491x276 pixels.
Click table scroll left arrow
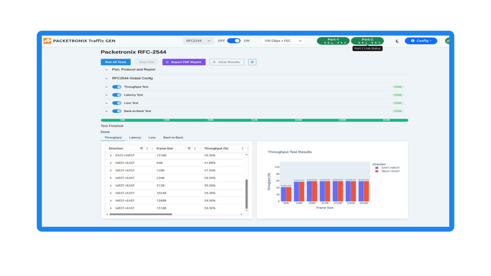click(107, 214)
